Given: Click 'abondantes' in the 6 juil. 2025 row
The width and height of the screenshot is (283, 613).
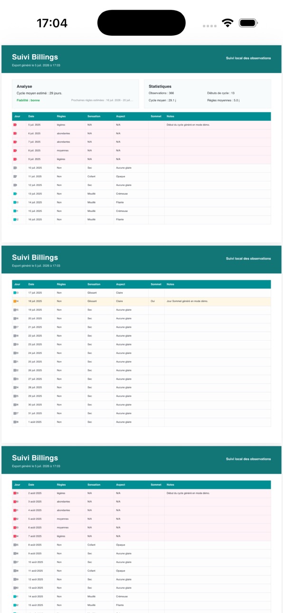Looking at the screenshot, I should click(63, 134).
